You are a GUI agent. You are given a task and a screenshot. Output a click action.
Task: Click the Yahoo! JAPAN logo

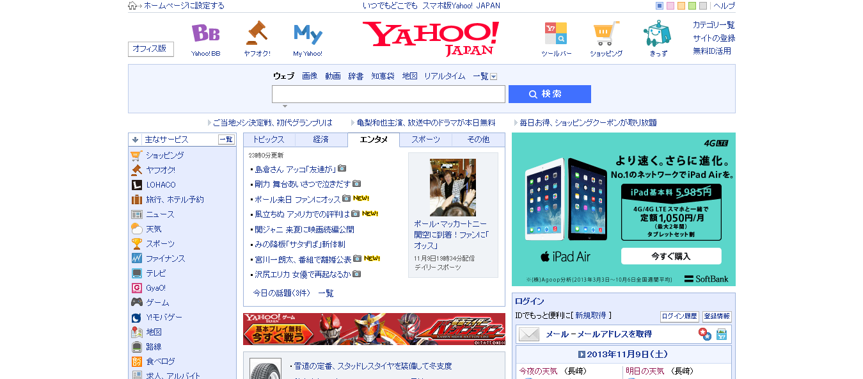[x=431, y=38]
